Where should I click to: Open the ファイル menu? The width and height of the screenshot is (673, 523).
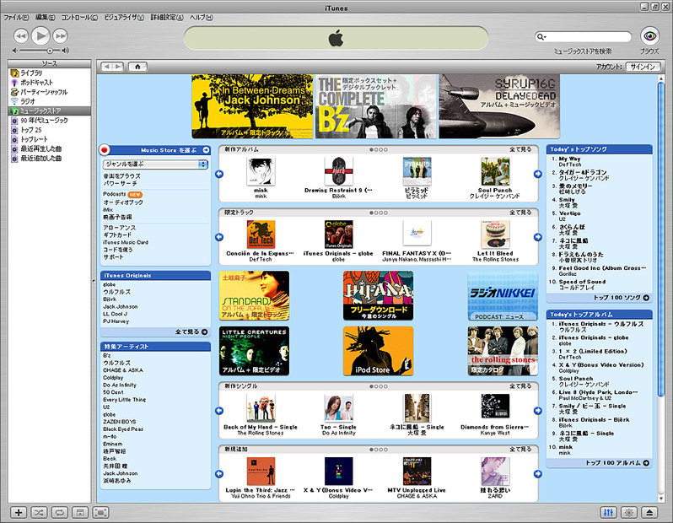coord(16,18)
